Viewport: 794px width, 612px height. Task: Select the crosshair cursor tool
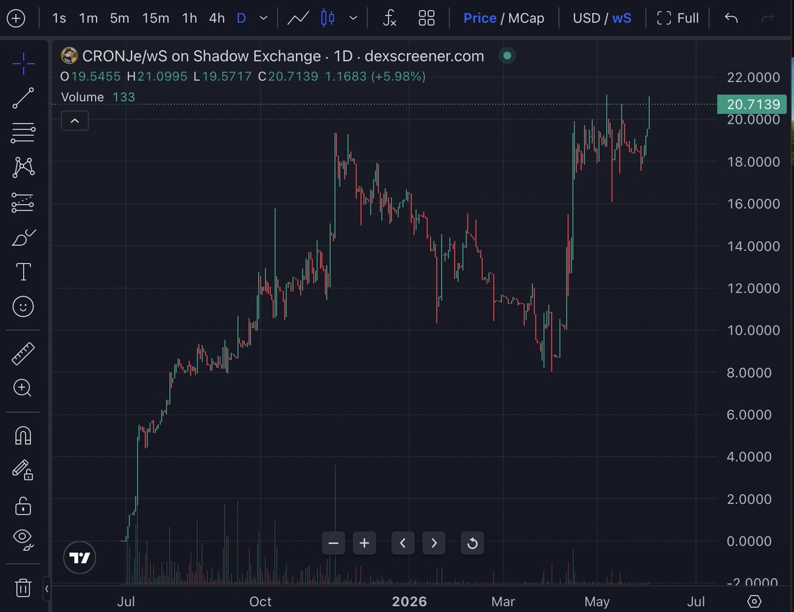click(23, 64)
